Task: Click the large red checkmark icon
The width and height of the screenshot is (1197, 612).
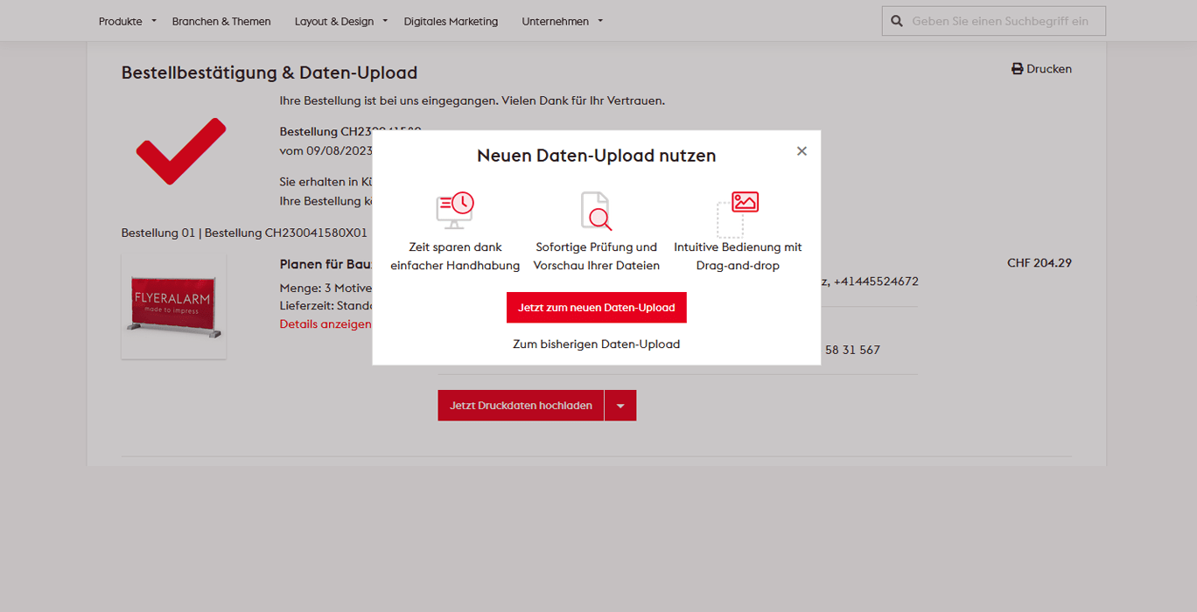Action: coord(181,150)
